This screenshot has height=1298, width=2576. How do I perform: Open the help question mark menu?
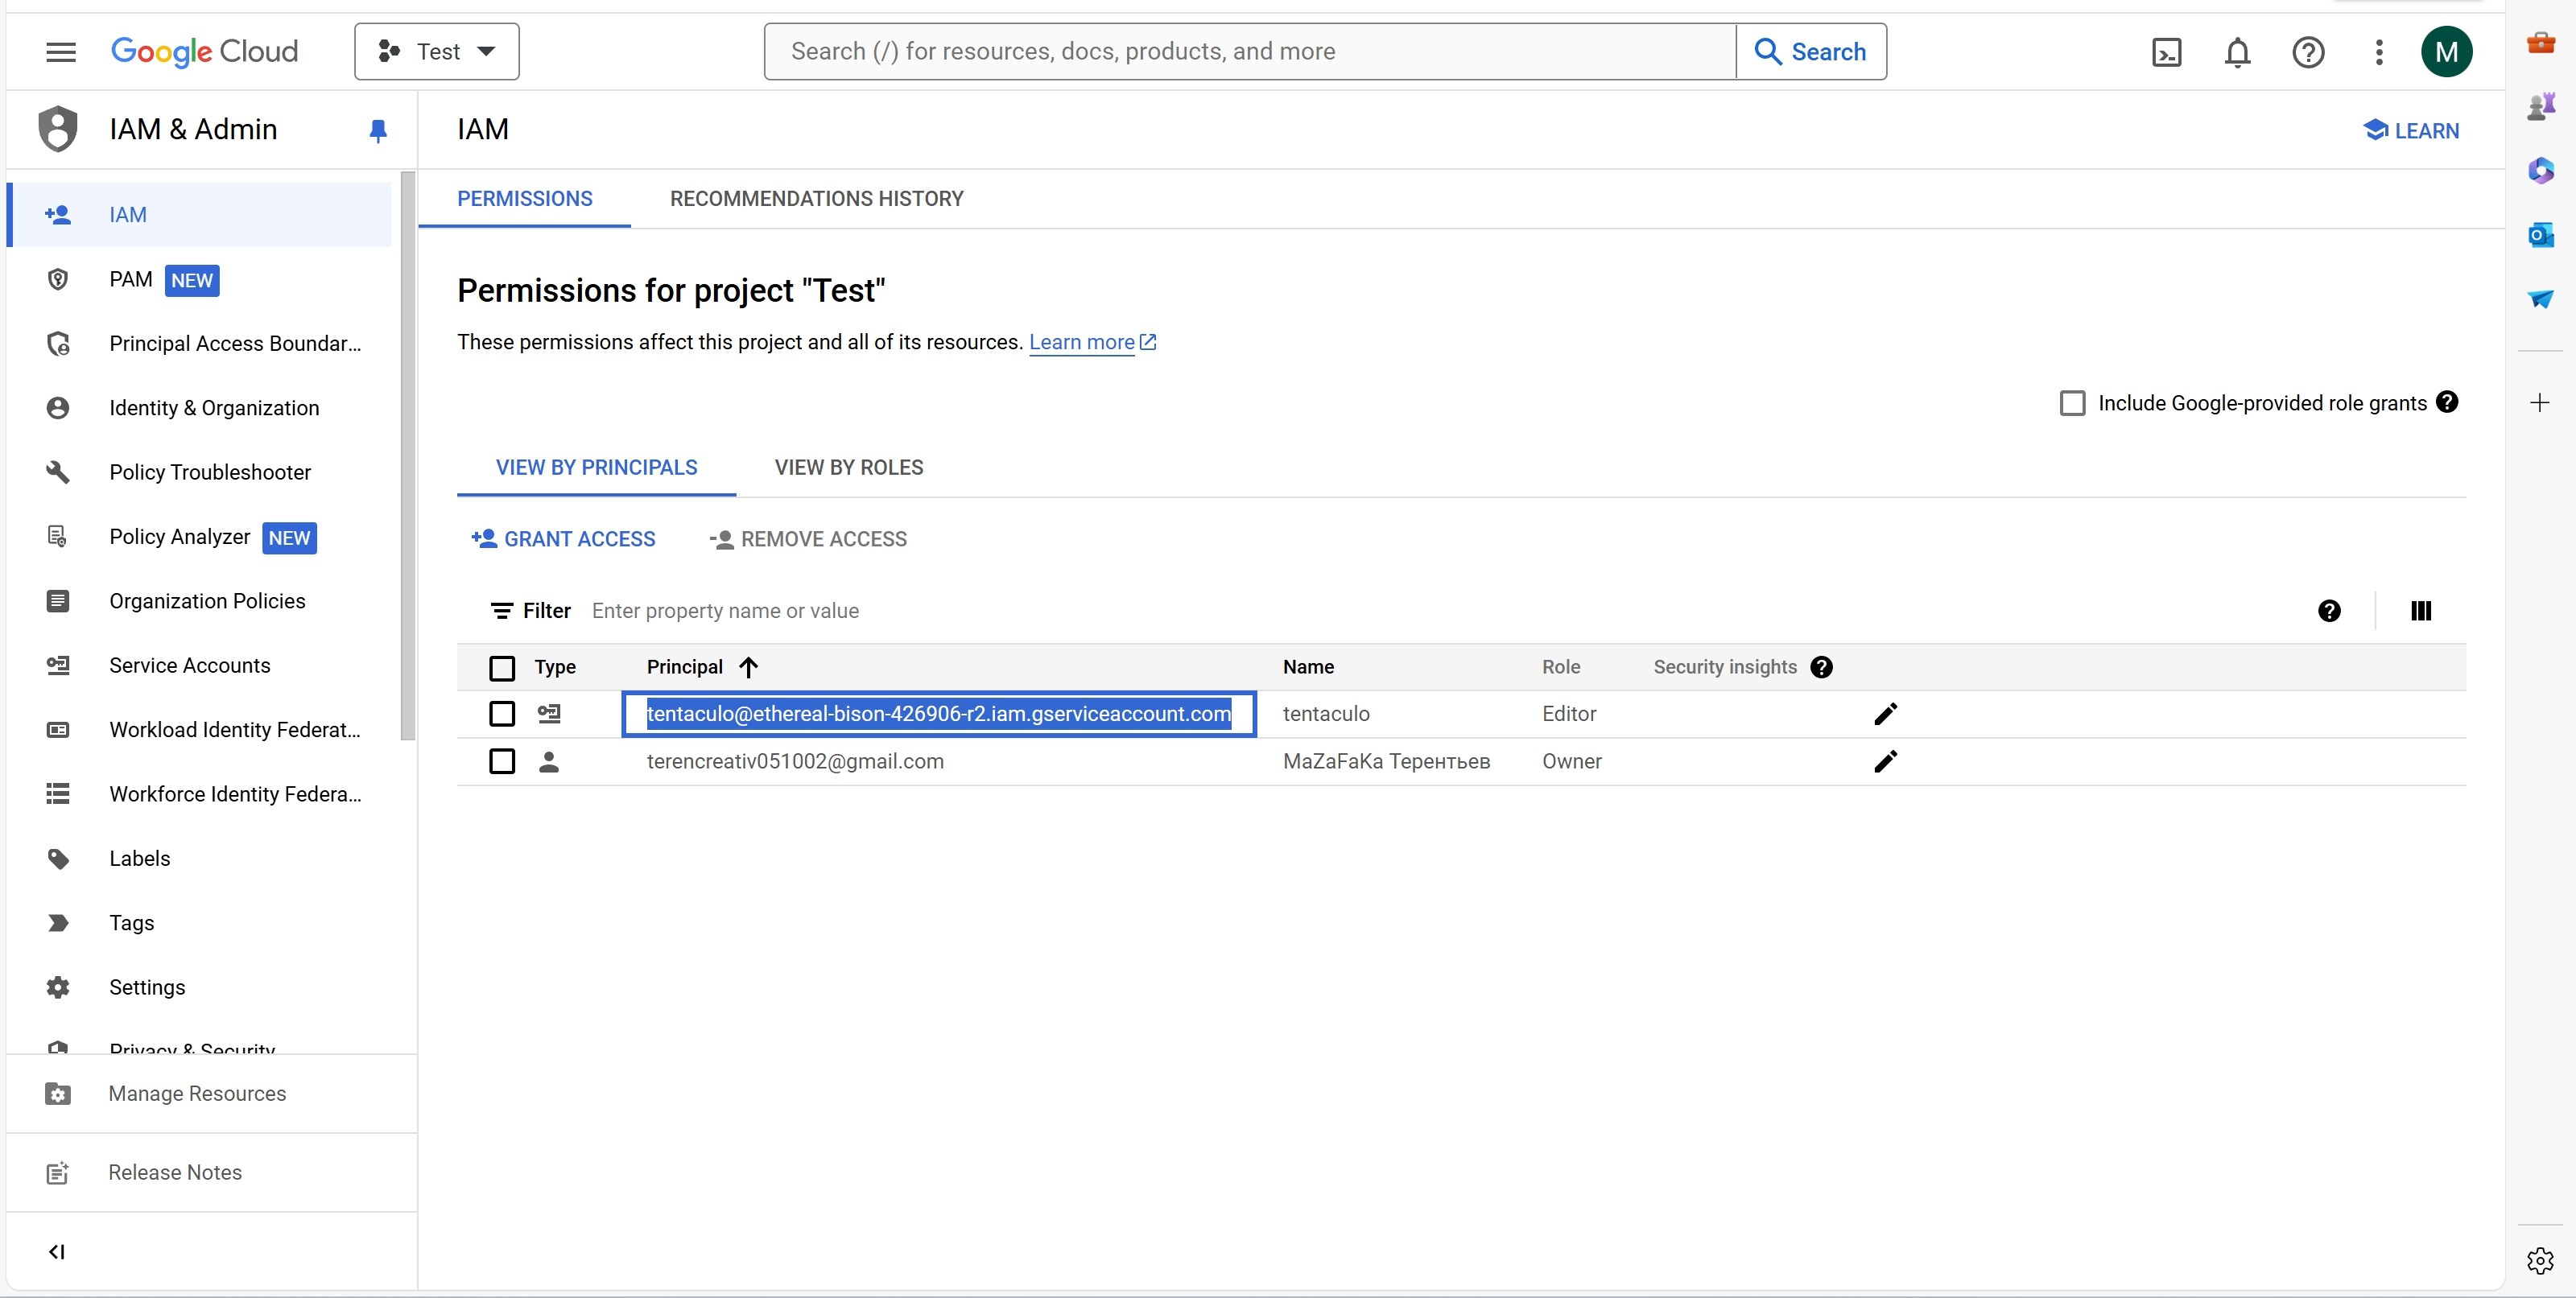[2308, 52]
